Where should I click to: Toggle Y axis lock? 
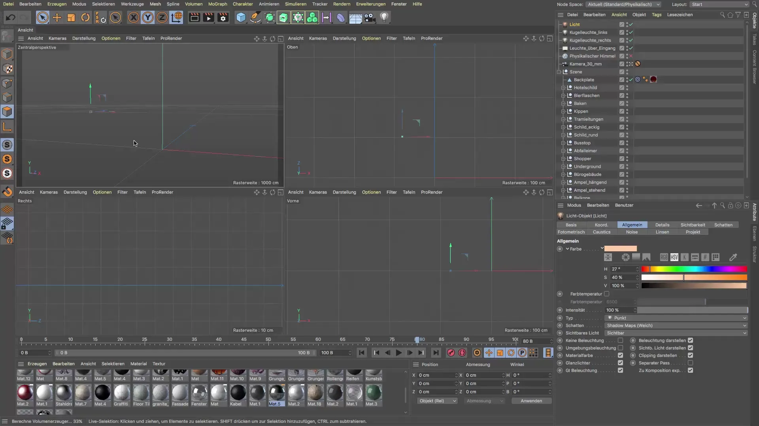click(x=148, y=17)
